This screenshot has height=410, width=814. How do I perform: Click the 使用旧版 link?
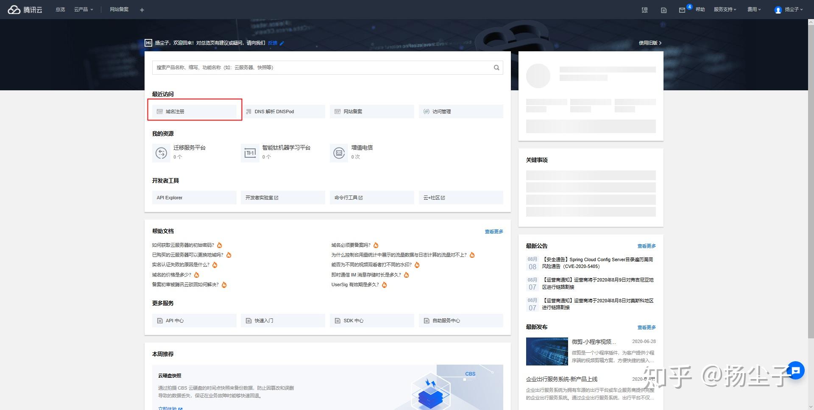650,43
